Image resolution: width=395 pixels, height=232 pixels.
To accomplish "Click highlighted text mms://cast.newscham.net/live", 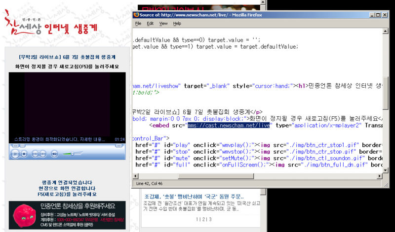I will (x=229, y=125).
